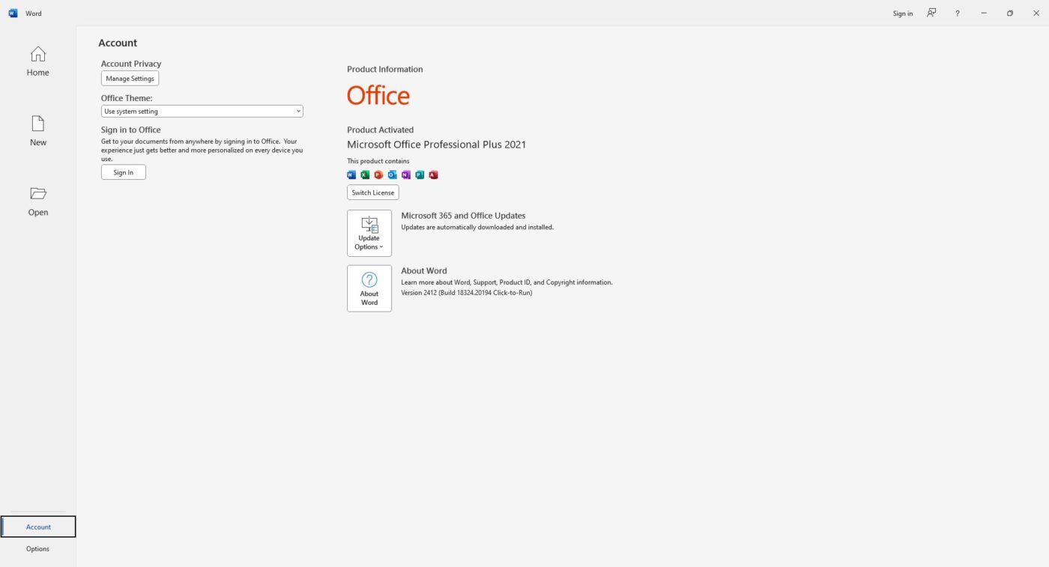The height and width of the screenshot is (567, 1049).
Task: Open Help with the question mark icon
Action: click(x=958, y=13)
